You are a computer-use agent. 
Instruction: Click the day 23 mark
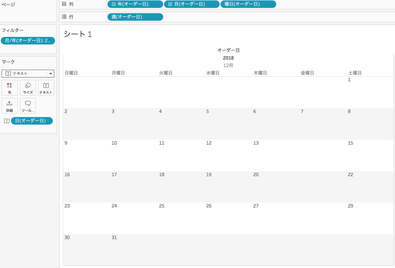pos(67,206)
